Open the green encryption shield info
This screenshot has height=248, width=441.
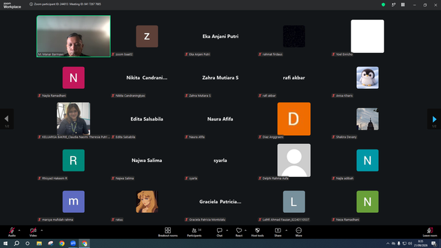click(x=383, y=5)
